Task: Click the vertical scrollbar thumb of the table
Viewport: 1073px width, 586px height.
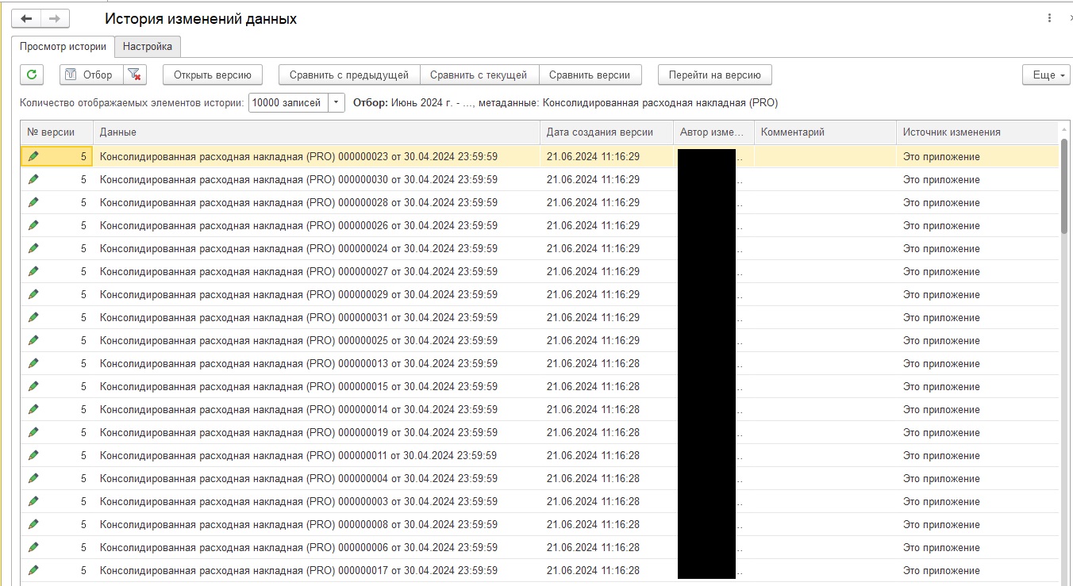Action: click(x=1063, y=187)
